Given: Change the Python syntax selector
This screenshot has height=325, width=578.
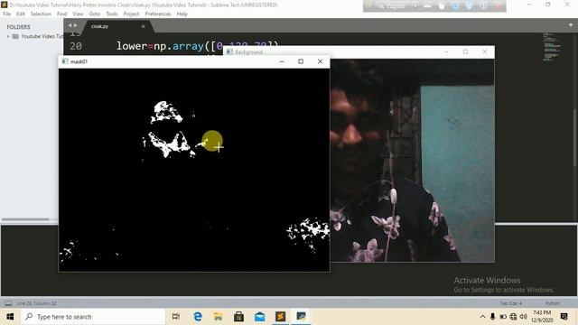Looking at the screenshot, I should [x=553, y=303].
